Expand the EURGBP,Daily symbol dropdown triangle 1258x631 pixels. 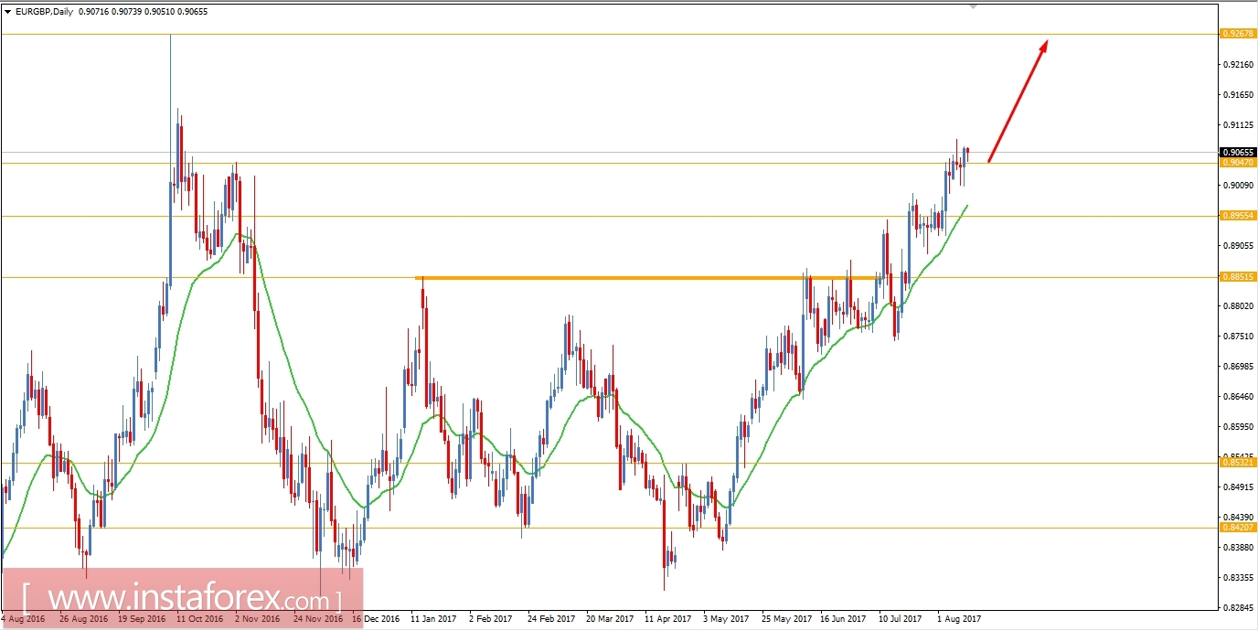(9, 12)
